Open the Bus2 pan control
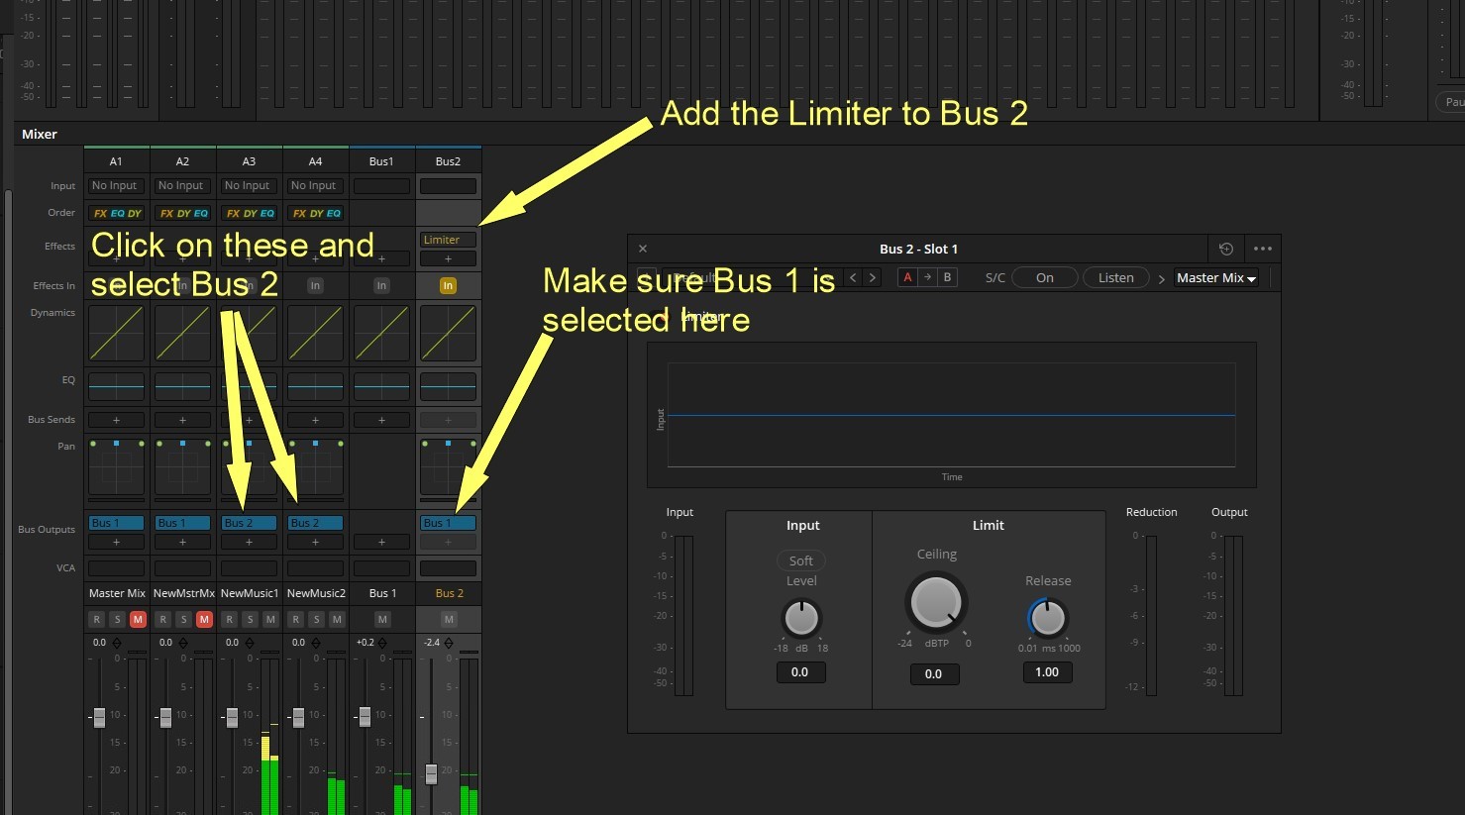The width and height of the screenshot is (1465, 815). pos(448,467)
